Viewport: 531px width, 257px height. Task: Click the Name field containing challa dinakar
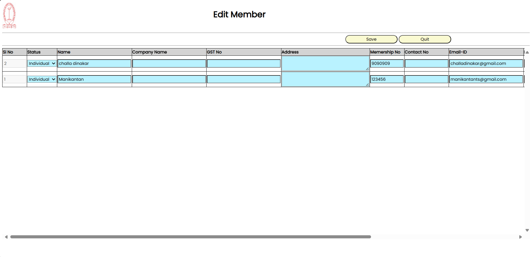point(94,63)
